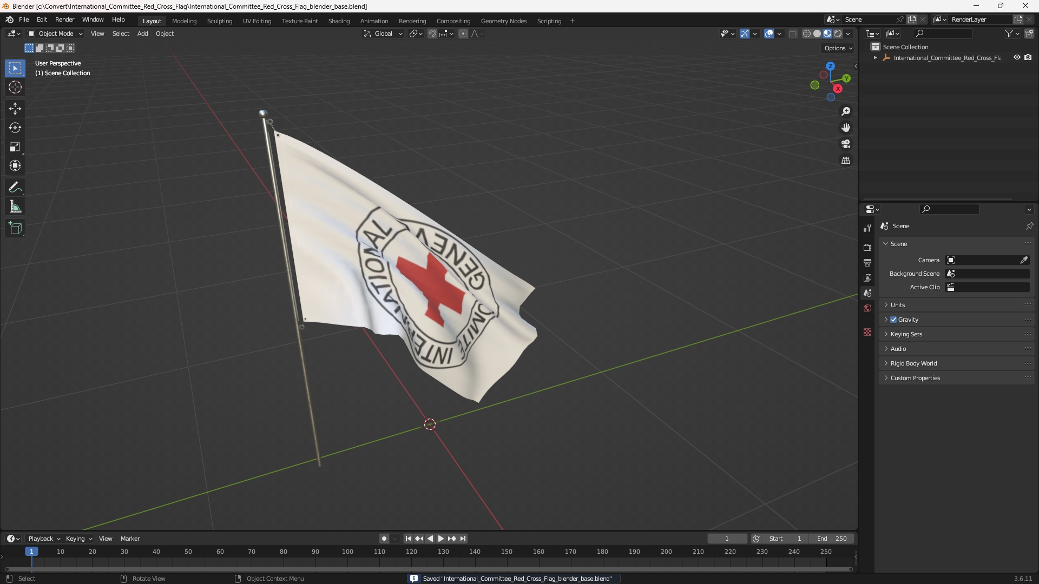Click the End frame 250 field
Image resolution: width=1039 pixels, height=584 pixels.
coord(832,539)
